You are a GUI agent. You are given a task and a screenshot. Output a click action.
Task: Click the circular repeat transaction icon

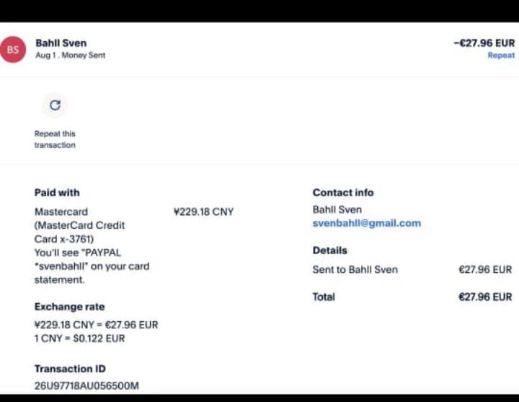[55, 105]
